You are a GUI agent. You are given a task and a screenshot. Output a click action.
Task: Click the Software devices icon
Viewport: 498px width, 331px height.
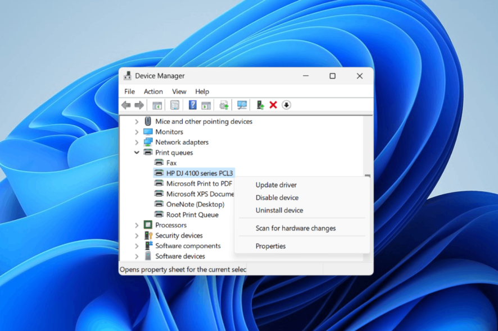pyautogui.click(x=148, y=256)
